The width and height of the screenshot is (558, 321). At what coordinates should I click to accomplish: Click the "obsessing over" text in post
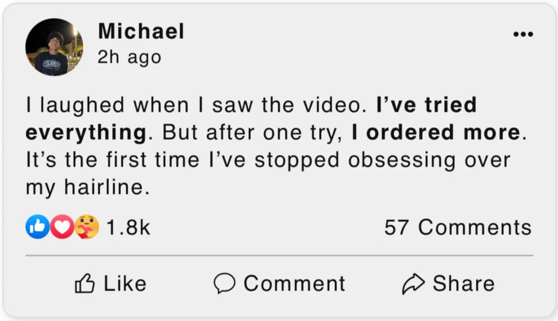click(x=428, y=160)
